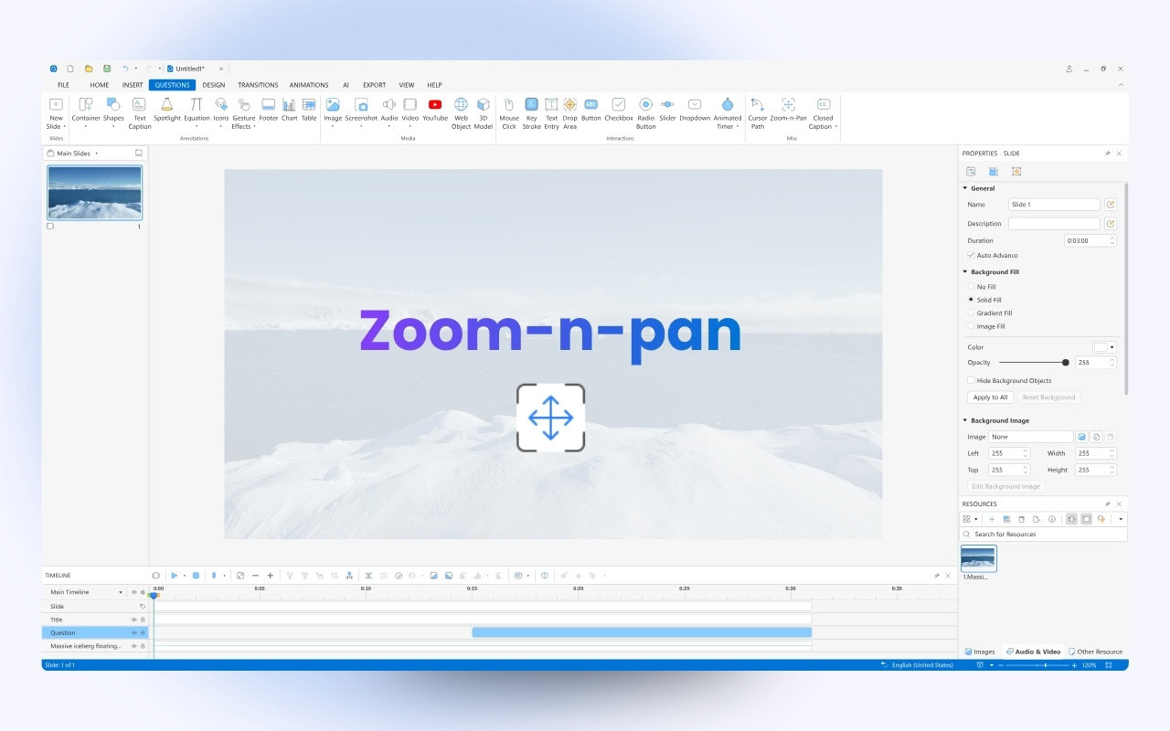Click New Slide button
Screen dimensions: 1170x731
56,113
